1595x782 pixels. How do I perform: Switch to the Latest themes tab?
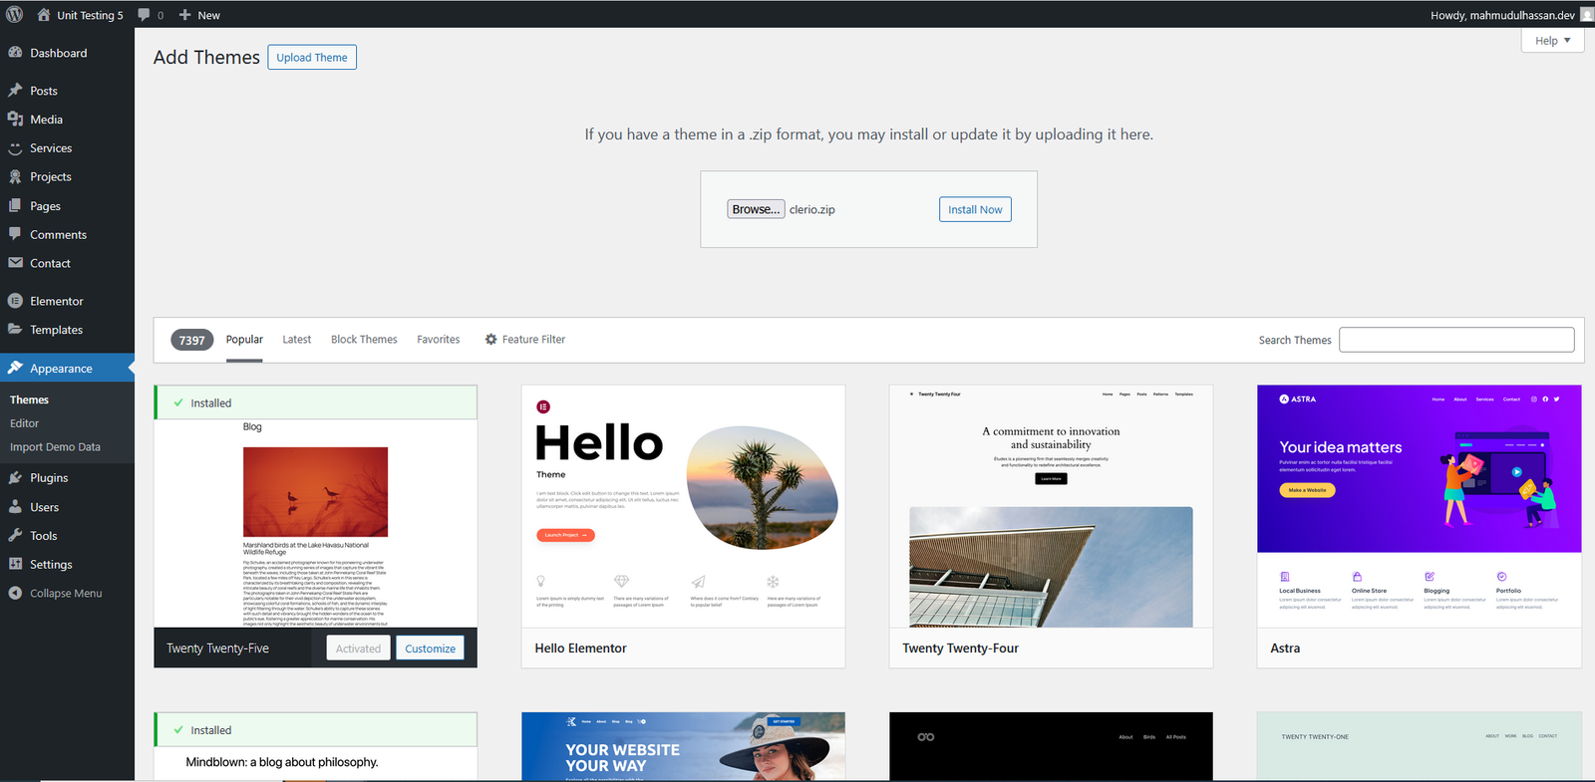[296, 340]
